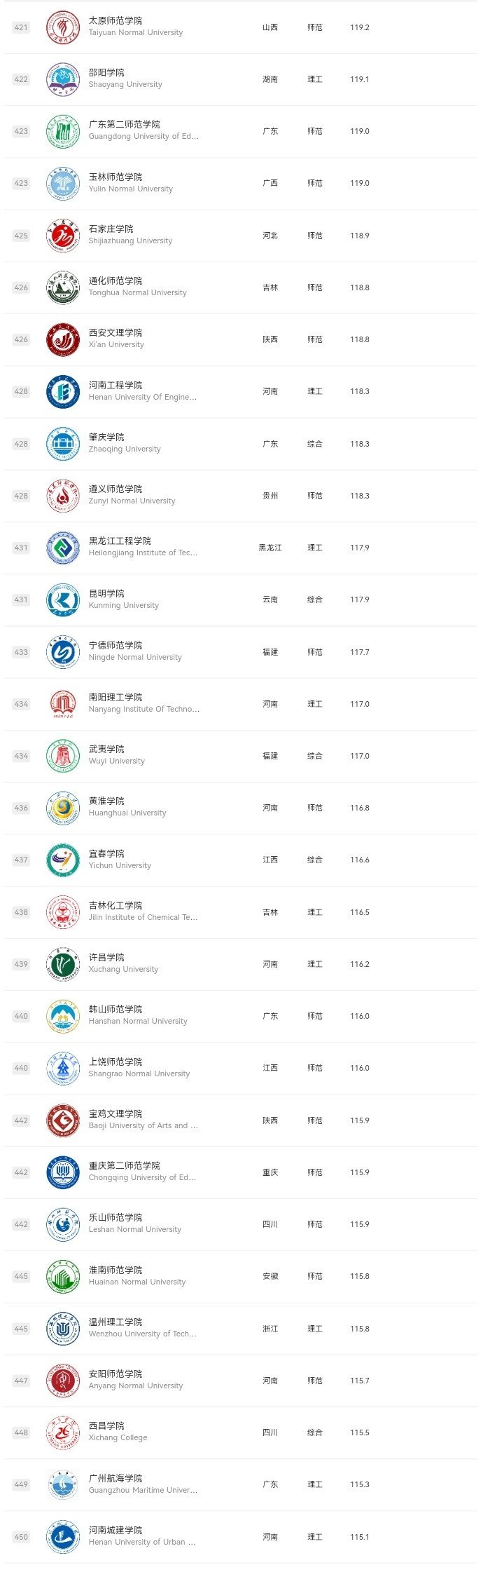The height and width of the screenshot is (1572, 483).
Task: Click the rank 433 badge
Action: 22,652
